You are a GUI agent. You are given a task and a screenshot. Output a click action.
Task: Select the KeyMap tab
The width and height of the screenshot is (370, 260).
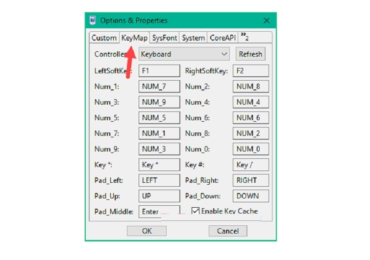134,38
